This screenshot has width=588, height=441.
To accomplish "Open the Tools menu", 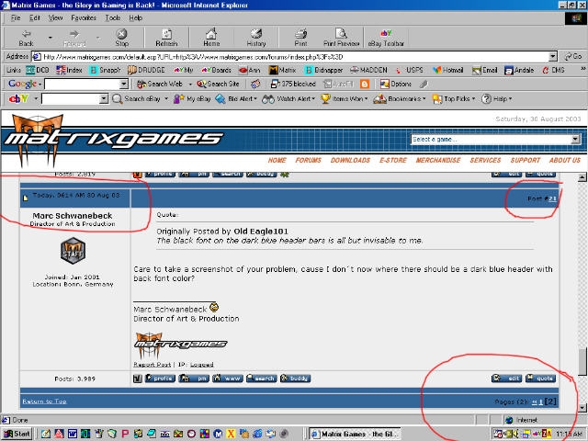I will click(112, 18).
